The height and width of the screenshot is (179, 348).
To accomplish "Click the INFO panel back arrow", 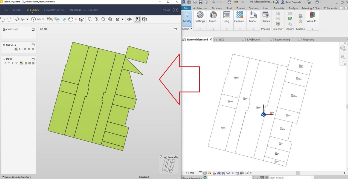I will click(x=5, y=63).
